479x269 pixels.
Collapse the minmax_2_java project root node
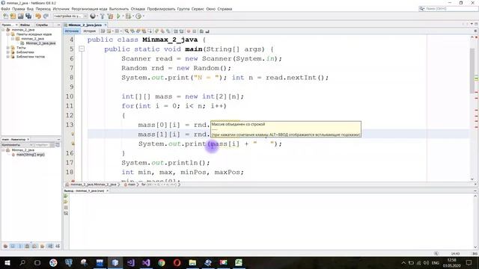pos(3,30)
